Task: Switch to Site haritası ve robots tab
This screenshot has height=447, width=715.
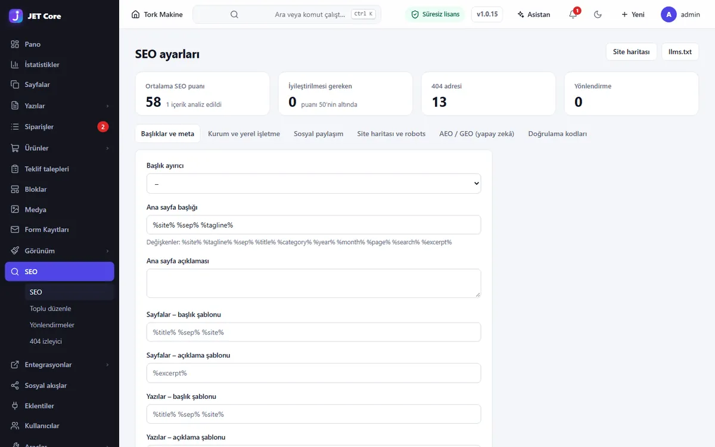Action: pos(391,134)
